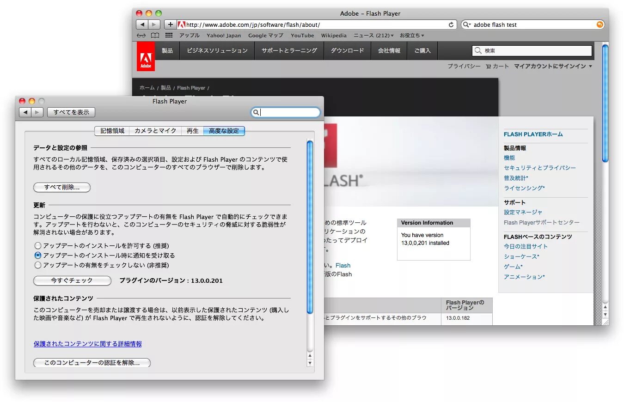Click the プライバシー link in Adobe header
This screenshot has height=402, width=624.
pyautogui.click(x=464, y=67)
